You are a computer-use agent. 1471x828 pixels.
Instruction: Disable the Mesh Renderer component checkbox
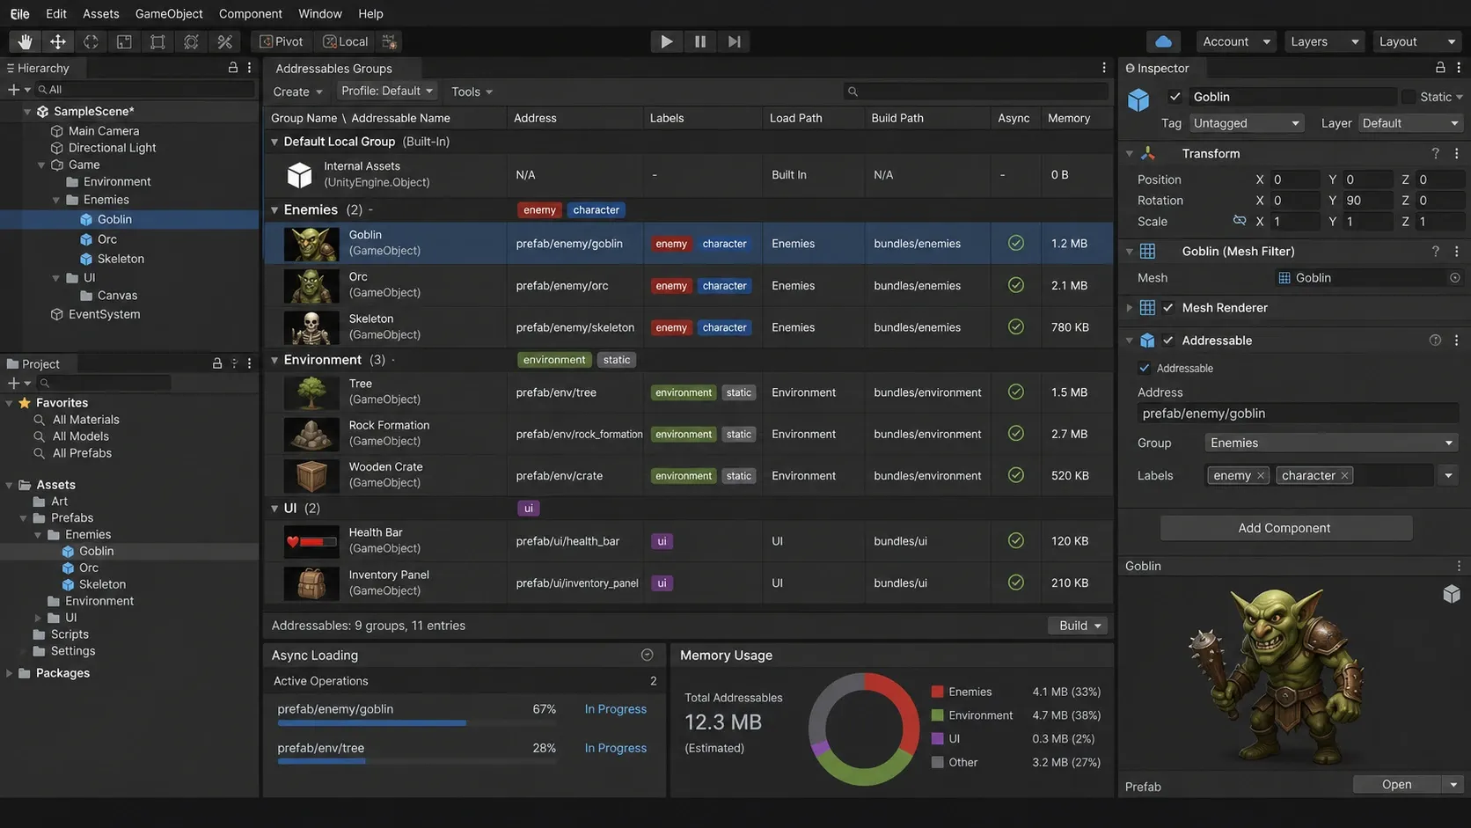pyautogui.click(x=1168, y=308)
